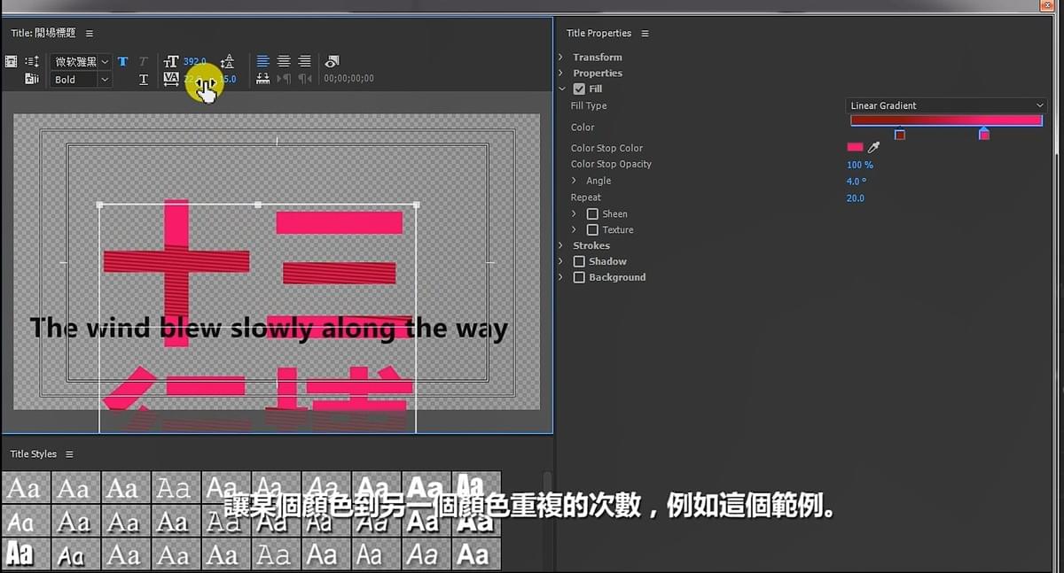Apply the last title style in bottom row
The width and height of the screenshot is (1064, 573).
coord(474,554)
